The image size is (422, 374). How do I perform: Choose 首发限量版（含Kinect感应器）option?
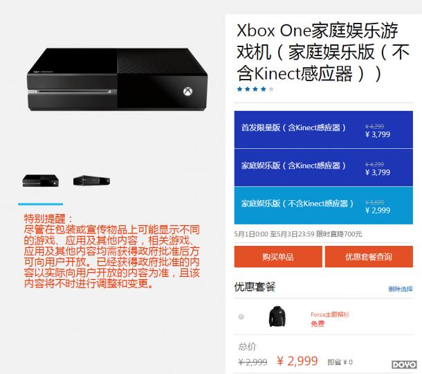324,130
